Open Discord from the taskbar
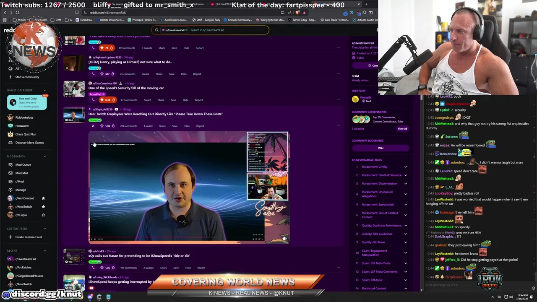Viewport: 537px width, 302px height. [90, 297]
